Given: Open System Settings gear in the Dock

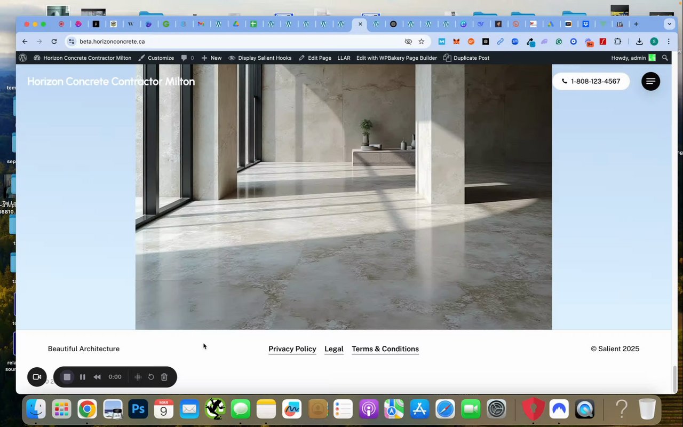Looking at the screenshot, I should pos(496,409).
